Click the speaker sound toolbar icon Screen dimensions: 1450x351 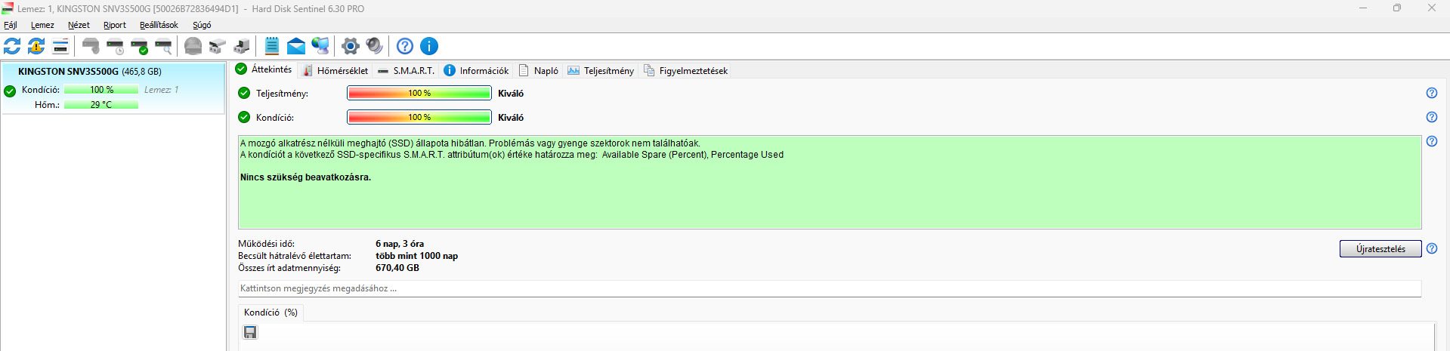tap(375, 46)
